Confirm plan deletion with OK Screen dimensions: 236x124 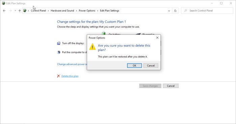pyautogui.click(x=135, y=66)
